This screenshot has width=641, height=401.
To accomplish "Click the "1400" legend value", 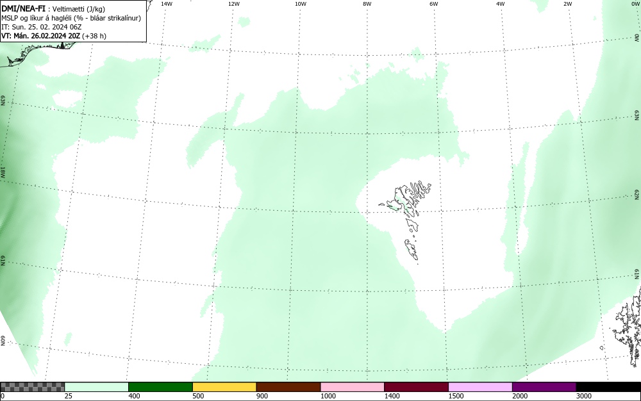I will [x=392, y=396].
